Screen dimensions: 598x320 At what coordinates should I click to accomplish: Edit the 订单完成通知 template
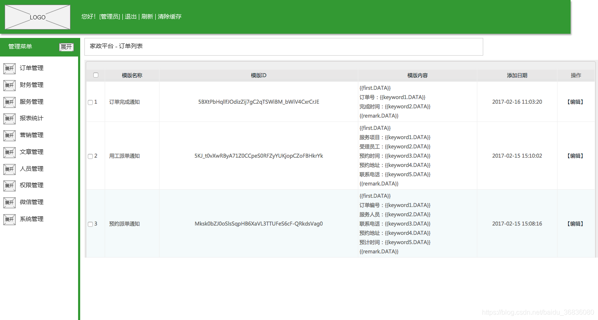[576, 102]
